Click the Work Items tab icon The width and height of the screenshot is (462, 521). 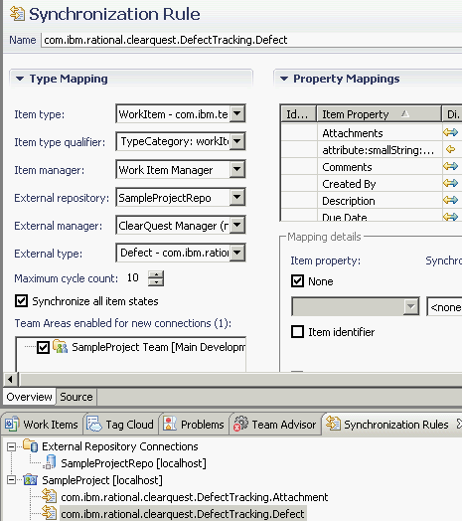(x=12, y=424)
